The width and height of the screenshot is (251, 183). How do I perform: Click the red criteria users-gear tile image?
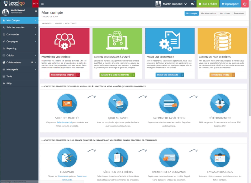pyautogui.click(x=65, y=41)
